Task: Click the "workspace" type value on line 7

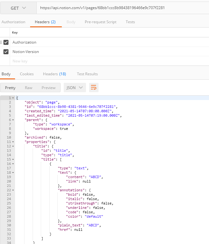Action: (x=61, y=124)
